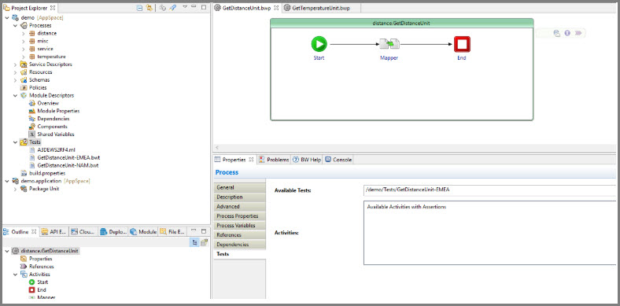The width and height of the screenshot is (620, 306).
Task: Click the pin icon in Project Explorer toolbar
Action: 172,8
